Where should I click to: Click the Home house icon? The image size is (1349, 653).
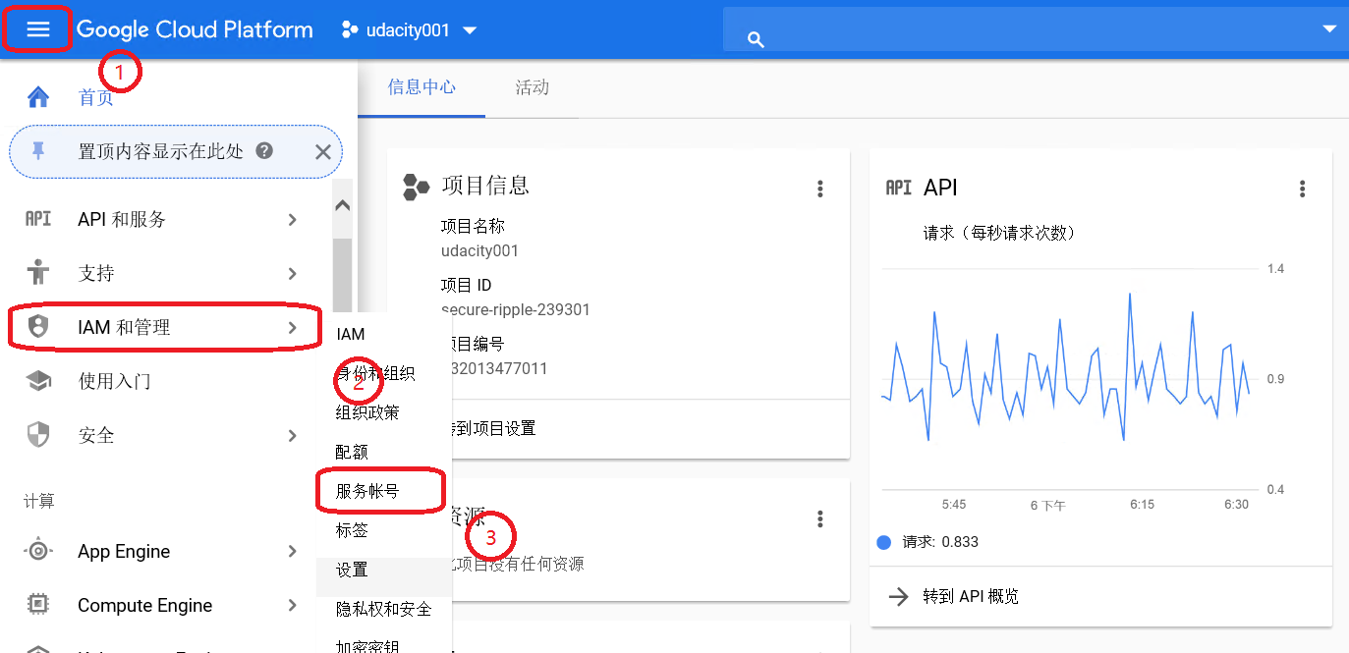pos(38,97)
